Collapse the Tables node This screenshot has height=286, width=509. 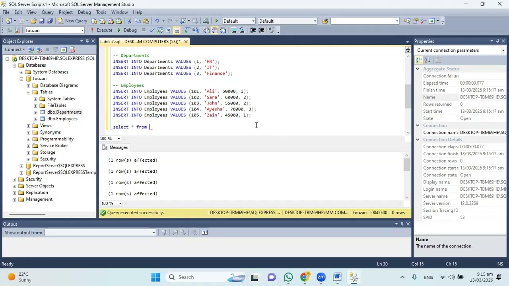click(29, 92)
